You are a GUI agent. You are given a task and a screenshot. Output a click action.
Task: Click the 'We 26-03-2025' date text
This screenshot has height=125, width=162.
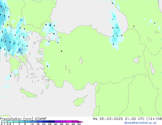[108, 119]
